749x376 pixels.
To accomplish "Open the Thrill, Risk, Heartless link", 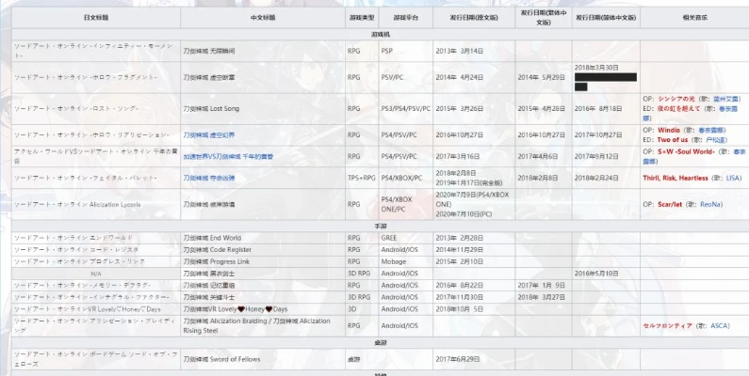I will pyautogui.click(x=676, y=178).
